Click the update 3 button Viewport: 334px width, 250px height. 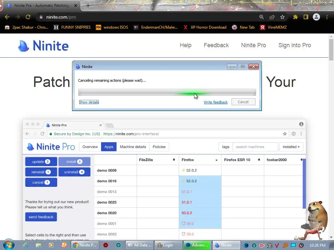[41, 161]
